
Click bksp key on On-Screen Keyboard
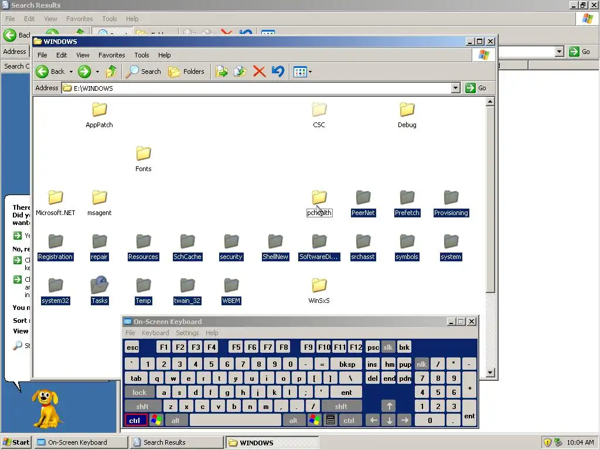point(347,364)
